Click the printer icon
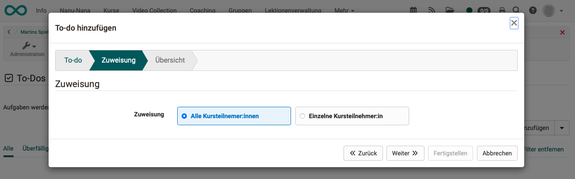 pos(502,10)
